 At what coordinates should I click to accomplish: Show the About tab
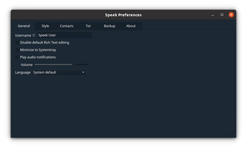pyautogui.click(x=131, y=26)
